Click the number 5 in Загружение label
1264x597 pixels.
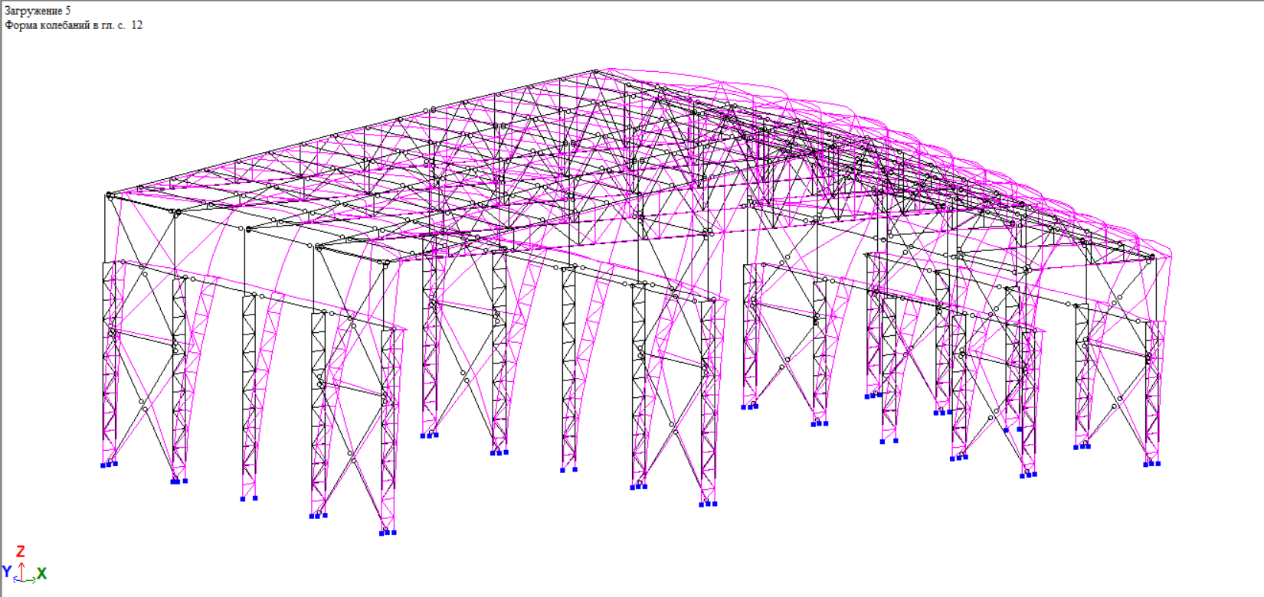pyautogui.click(x=67, y=11)
